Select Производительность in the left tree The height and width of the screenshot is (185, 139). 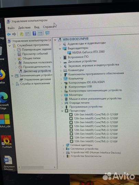37,67
